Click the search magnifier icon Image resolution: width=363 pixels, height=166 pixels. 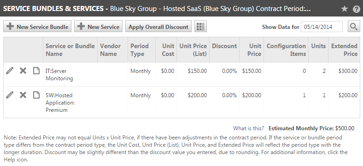(x=354, y=27)
